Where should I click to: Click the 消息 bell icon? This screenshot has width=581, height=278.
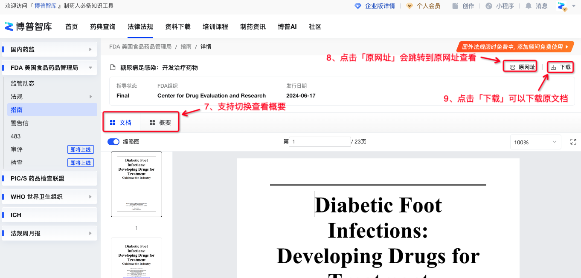click(529, 6)
